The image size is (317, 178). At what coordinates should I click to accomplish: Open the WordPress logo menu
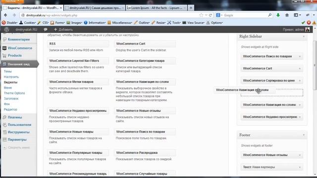pos(6,30)
